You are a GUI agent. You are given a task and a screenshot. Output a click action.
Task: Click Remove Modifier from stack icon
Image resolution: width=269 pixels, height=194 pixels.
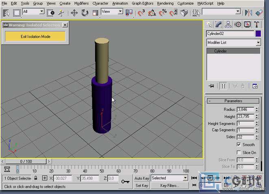243,86
